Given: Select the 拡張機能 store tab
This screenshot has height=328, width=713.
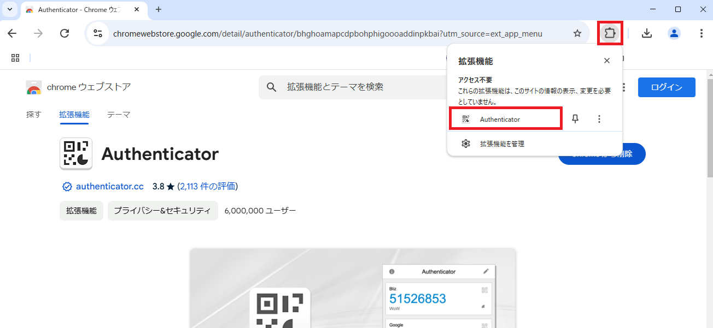Looking at the screenshot, I should [74, 115].
